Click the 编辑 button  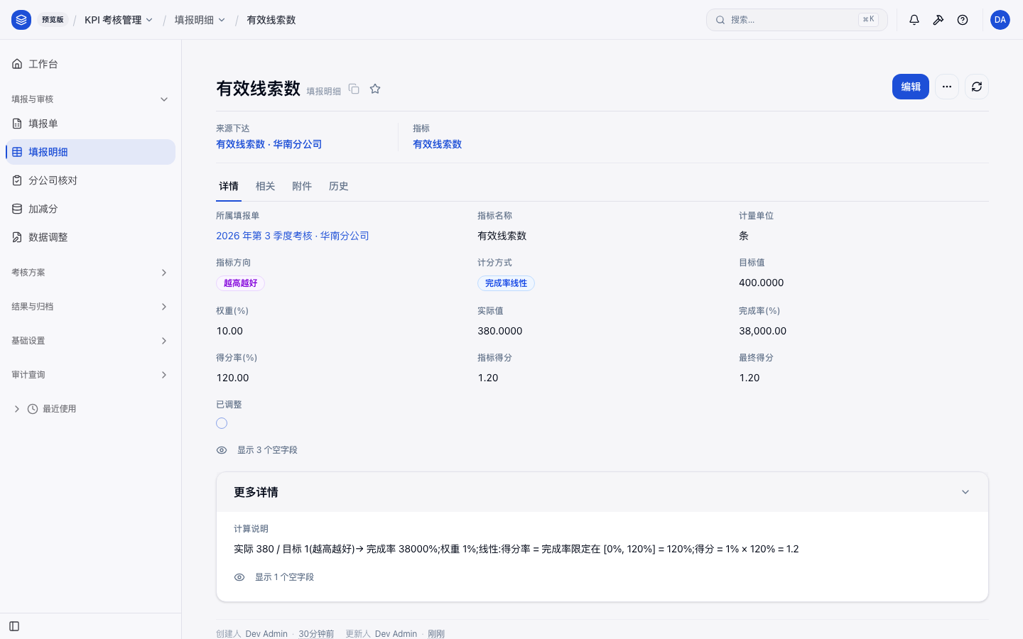pyautogui.click(x=911, y=87)
